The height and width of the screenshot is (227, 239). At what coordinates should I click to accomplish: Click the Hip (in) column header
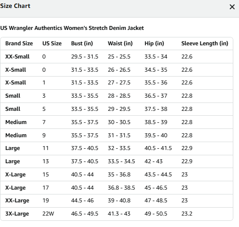(x=154, y=44)
